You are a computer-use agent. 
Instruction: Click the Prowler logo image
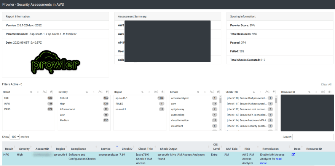(x=56, y=62)
